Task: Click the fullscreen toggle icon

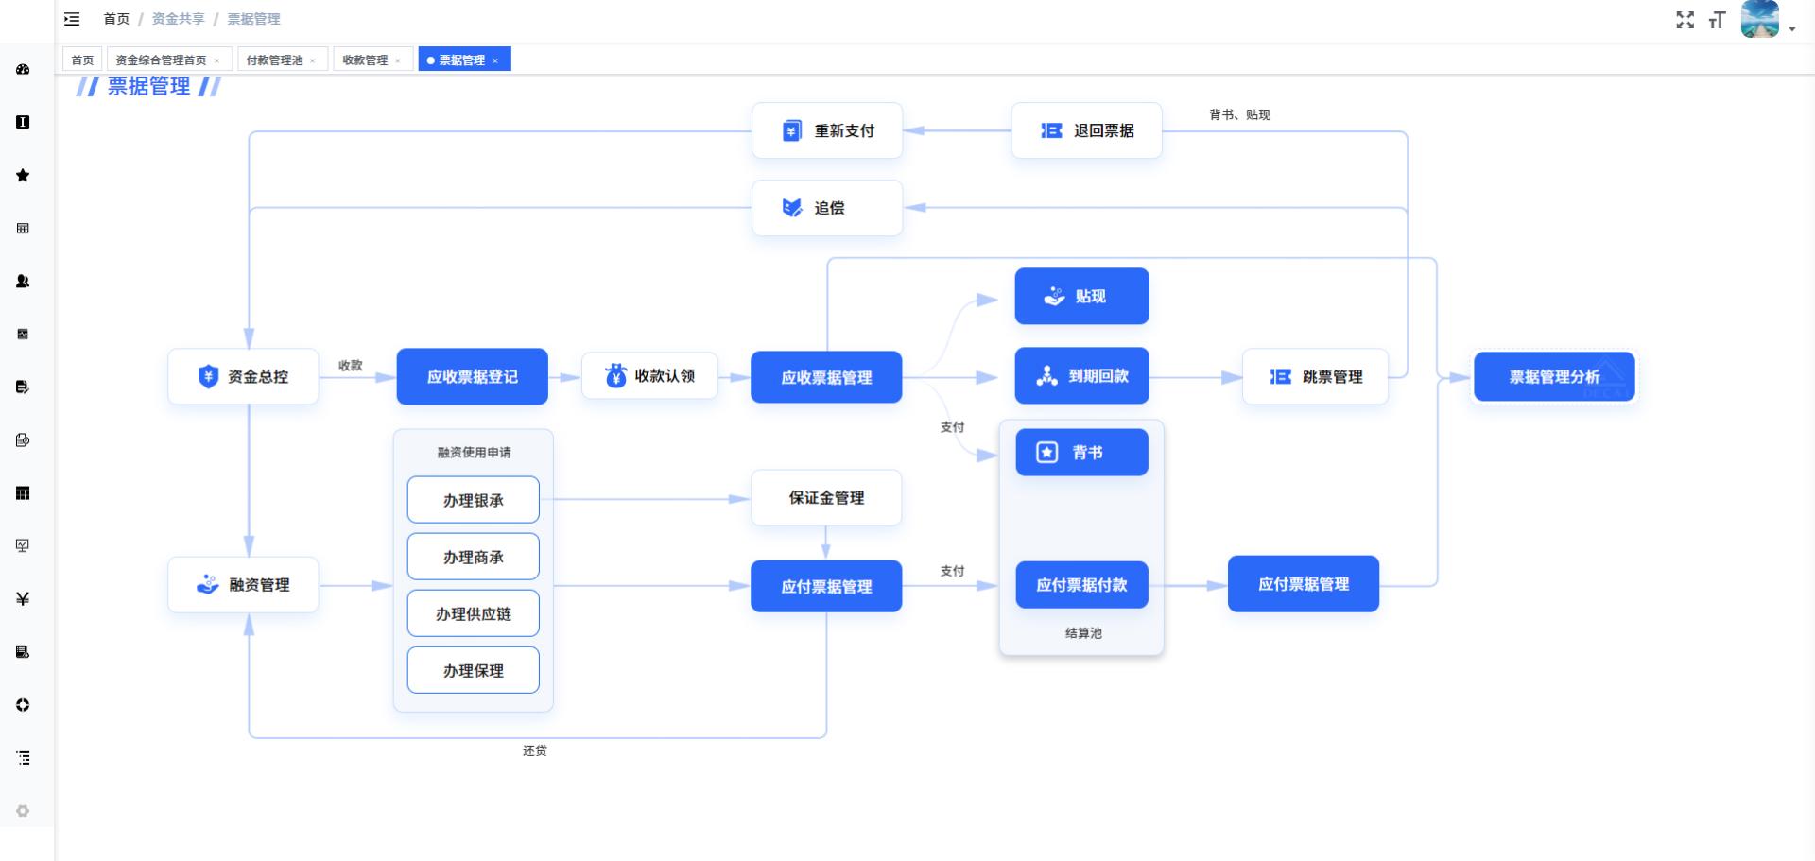Action: (1685, 20)
